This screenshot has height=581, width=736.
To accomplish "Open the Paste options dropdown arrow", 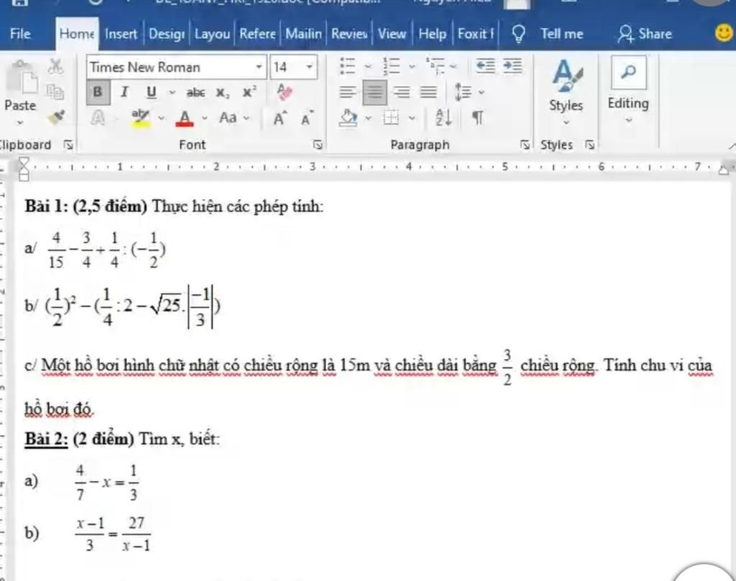I will 20,123.
